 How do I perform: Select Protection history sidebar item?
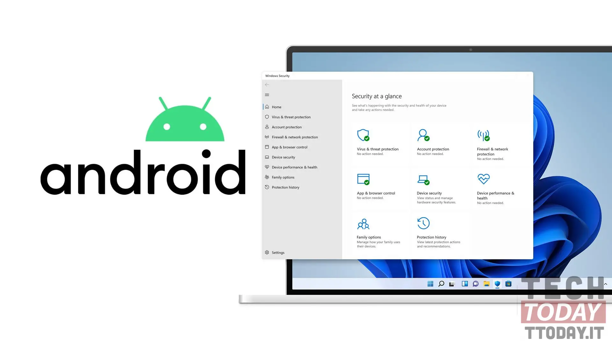point(285,187)
